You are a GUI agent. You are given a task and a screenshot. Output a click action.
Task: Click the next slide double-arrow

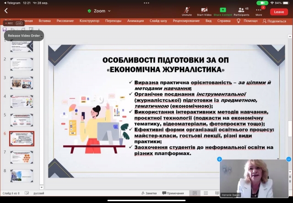290,181
